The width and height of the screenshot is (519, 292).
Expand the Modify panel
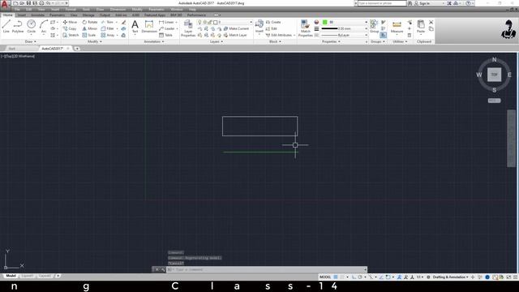pos(95,41)
